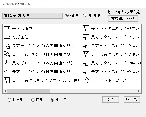
Task: Select the 長方形90°ベンド H方向曲がり icon
Action: 7,54
